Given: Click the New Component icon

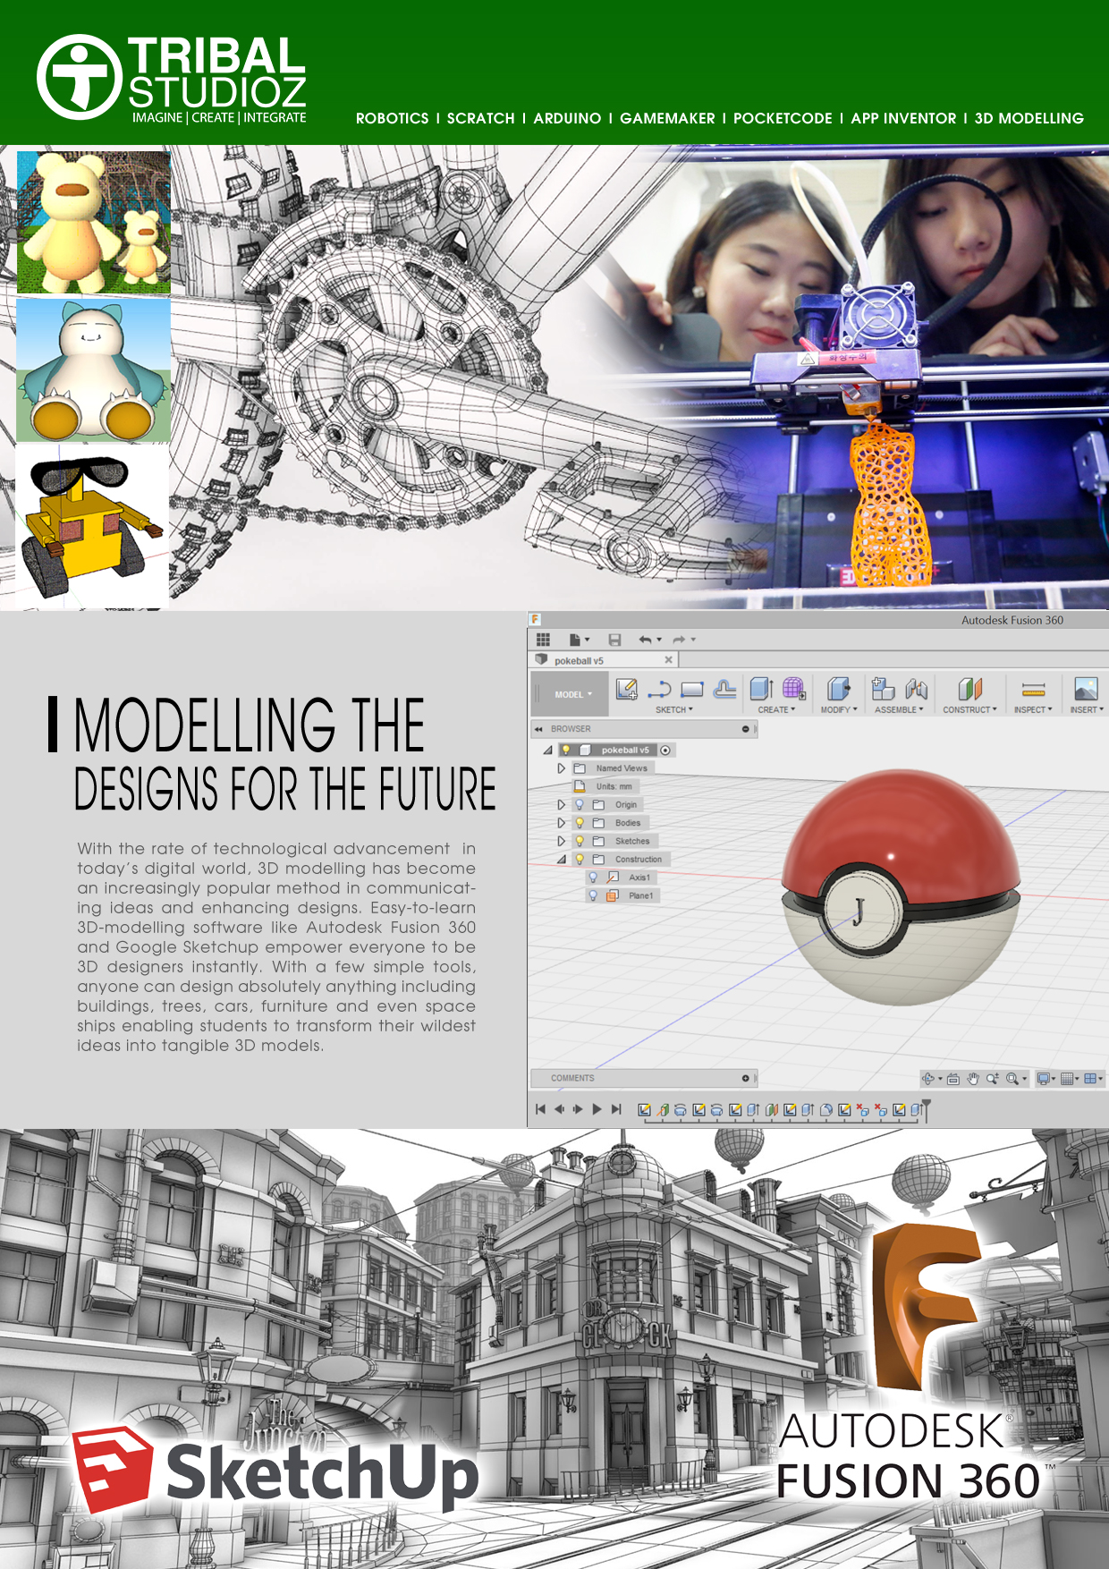Looking at the screenshot, I should tap(883, 688).
